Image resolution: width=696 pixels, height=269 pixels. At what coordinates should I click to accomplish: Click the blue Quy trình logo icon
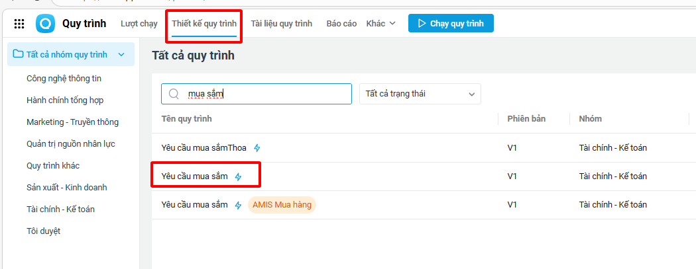[46, 24]
